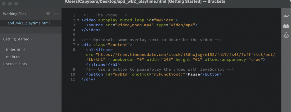Screen dimensions: 291x112
Task: Open the Working Files gear settings
Action: pos(48,14)
